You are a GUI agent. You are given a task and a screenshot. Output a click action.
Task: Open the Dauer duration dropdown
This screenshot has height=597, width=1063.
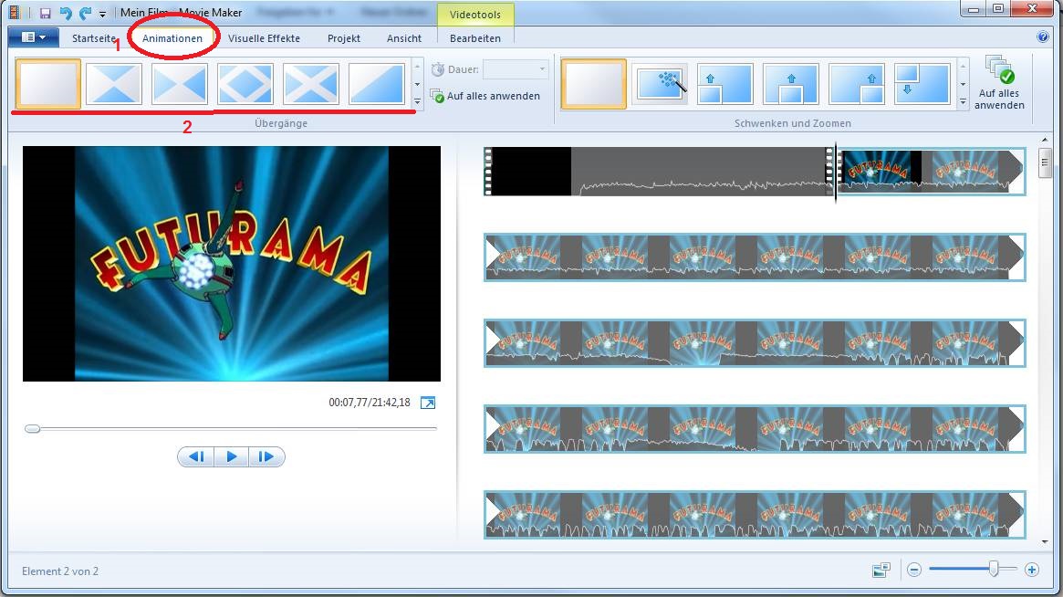coord(542,69)
